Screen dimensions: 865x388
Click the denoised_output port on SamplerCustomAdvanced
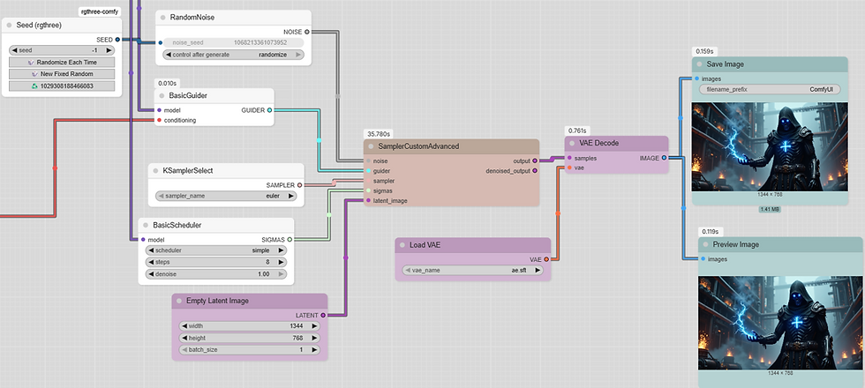(x=535, y=171)
